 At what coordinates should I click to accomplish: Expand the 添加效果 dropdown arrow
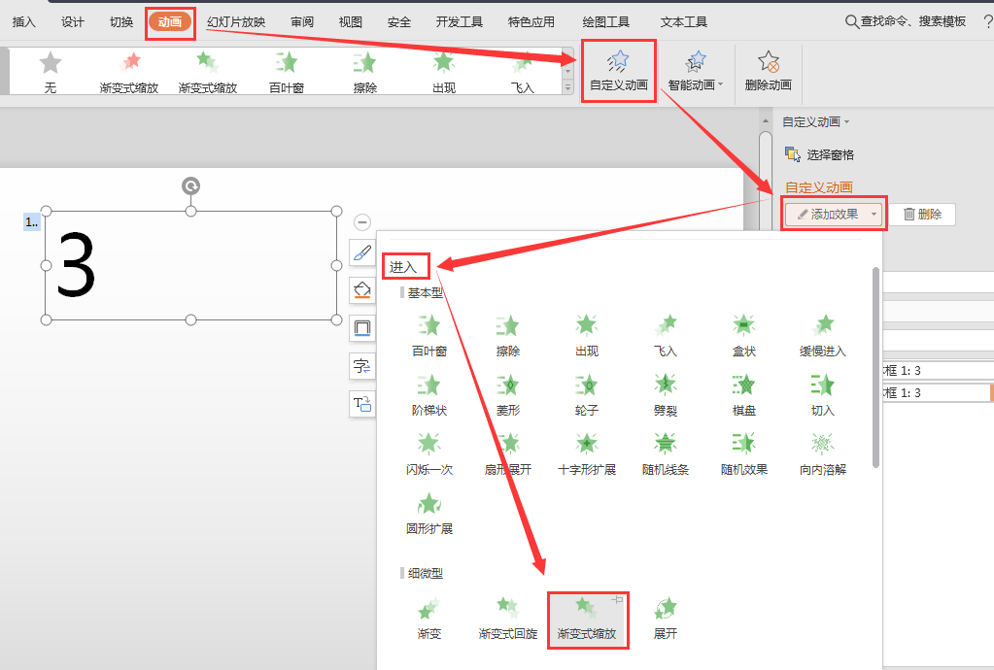873,213
